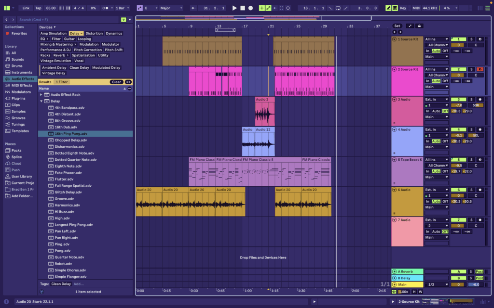The width and height of the screenshot is (494, 308).
Task: Disarm recording on track 2 Source Kit
Action: point(480,69)
